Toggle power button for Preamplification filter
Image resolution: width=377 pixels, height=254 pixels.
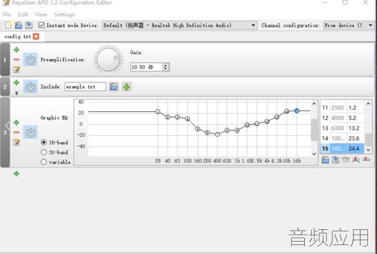[x=30, y=59]
